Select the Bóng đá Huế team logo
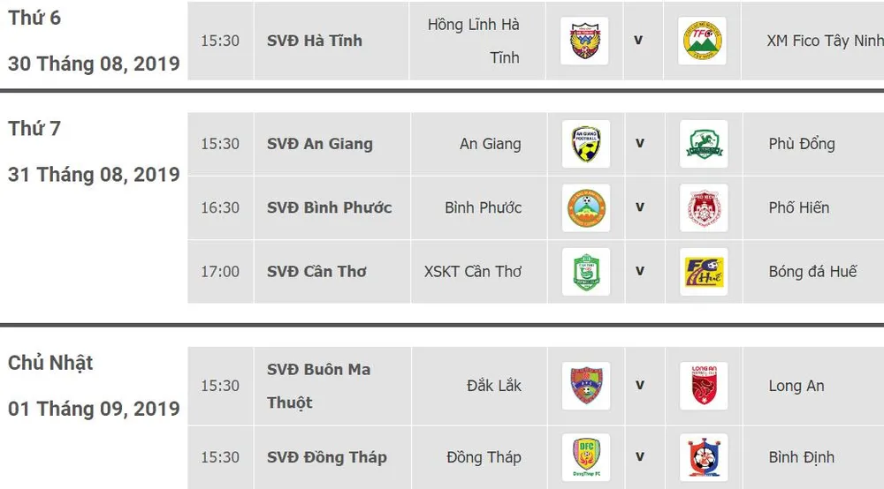884x489 pixels. coord(704,271)
